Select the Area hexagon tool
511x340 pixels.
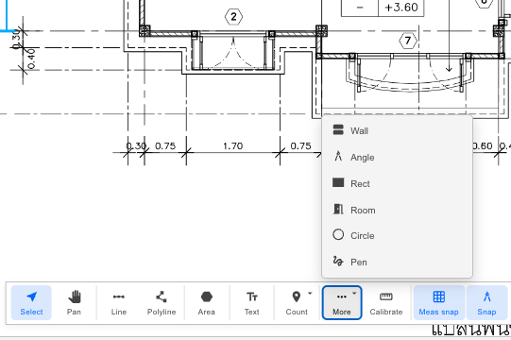(x=207, y=302)
